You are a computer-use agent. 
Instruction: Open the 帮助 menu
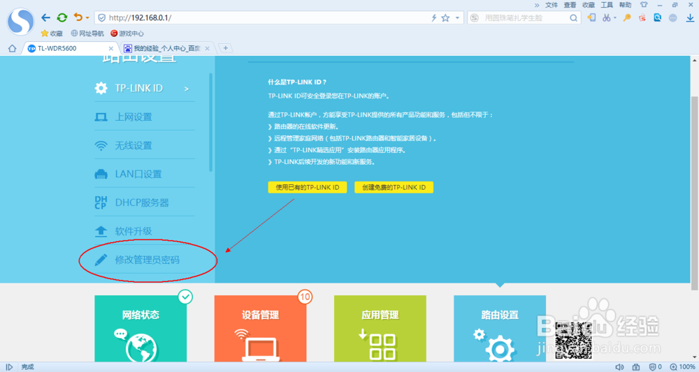coord(625,5)
